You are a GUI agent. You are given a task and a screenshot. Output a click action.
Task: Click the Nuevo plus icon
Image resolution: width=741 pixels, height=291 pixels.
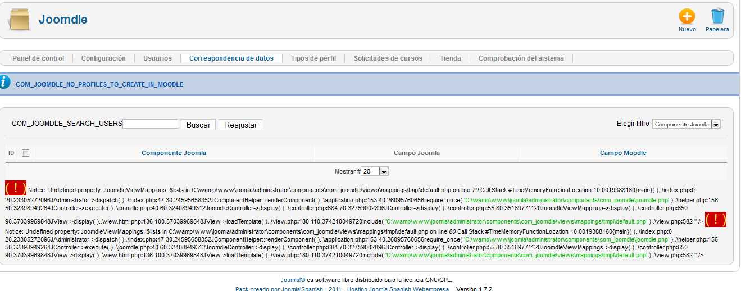pos(687,16)
